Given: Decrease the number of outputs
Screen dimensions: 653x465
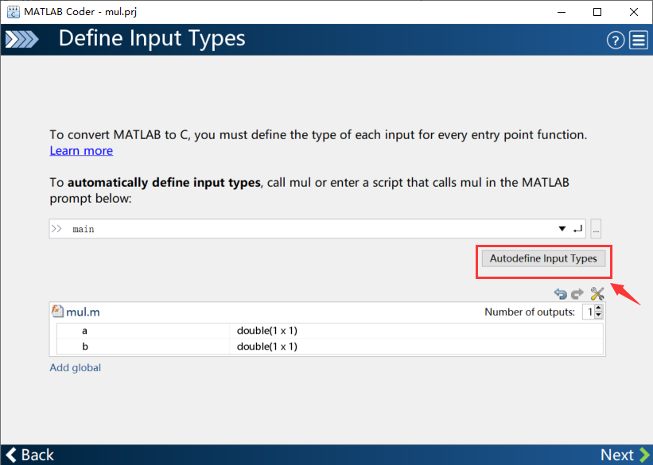Looking at the screenshot, I should tap(598, 315).
